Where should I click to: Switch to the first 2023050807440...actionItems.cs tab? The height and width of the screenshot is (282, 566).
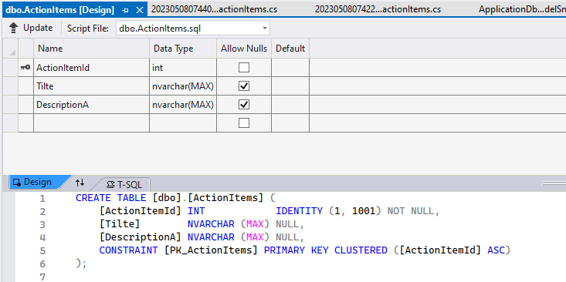214,9
